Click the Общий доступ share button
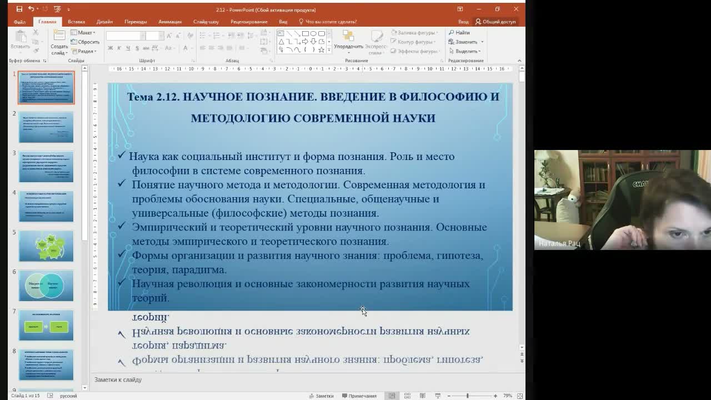This screenshot has width=711, height=400. pos(495,22)
